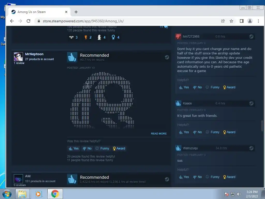Viewport: 265px width, 199px height.
Task: Mark MrNeptoon's review as Funny
Action: (102, 148)
